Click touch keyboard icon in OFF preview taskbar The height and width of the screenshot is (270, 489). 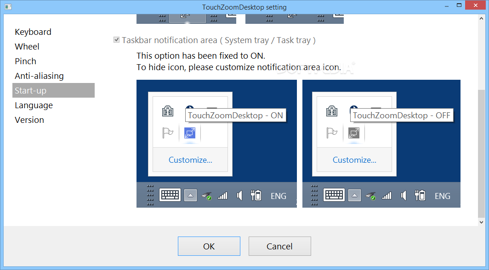point(334,195)
